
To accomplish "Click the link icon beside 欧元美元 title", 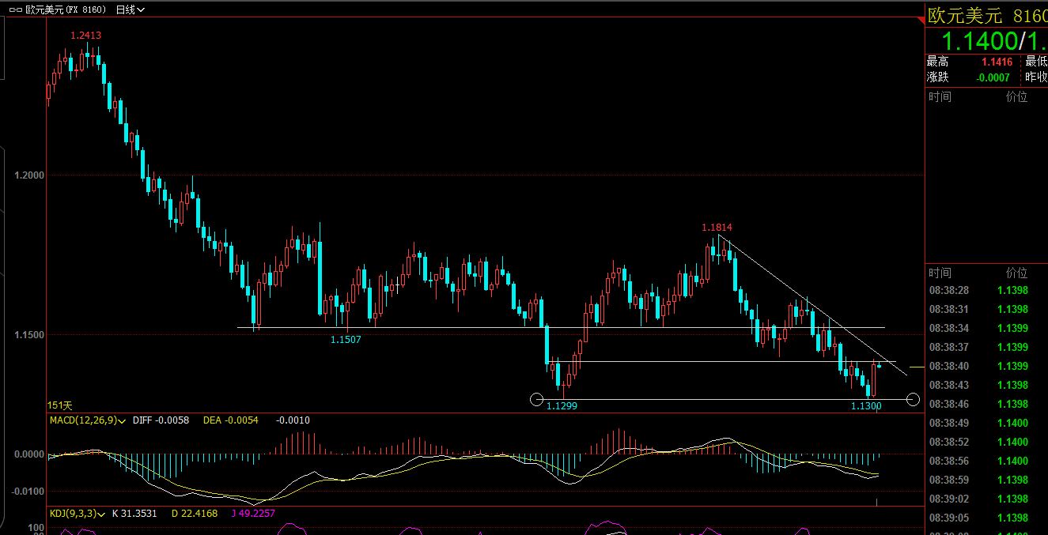I will (x=17, y=10).
